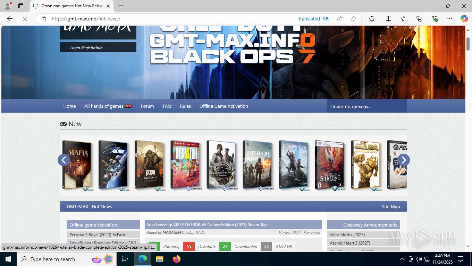The width and height of the screenshot is (472, 266).
Task: Show previous games in the carousel
Action: pos(64,160)
